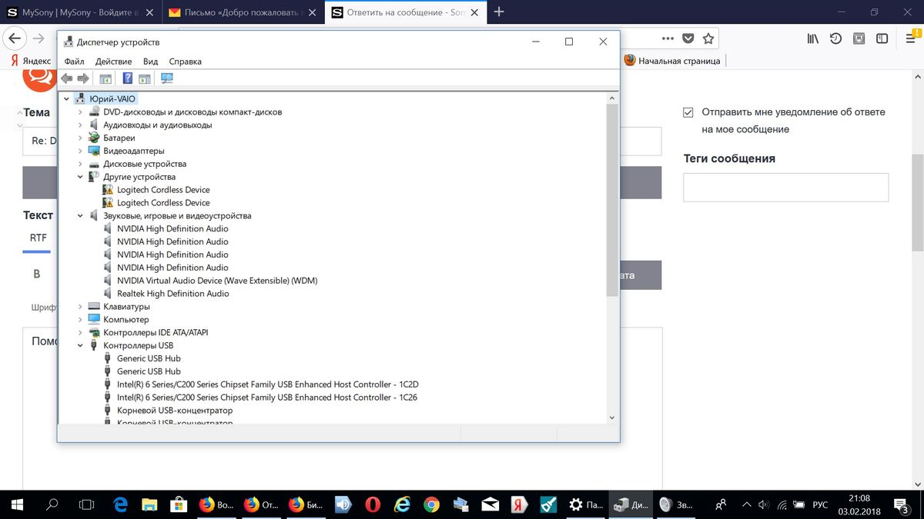Click the first Logitech Cordless Device warning icon
Viewport: 924px width, 519px height.
[x=108, y=190]
